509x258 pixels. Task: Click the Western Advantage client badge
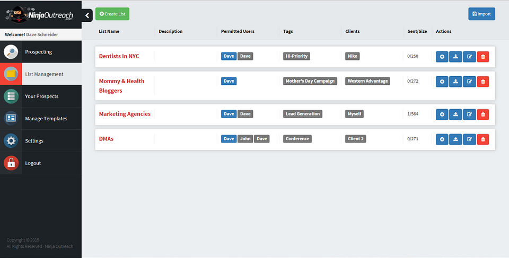coord(367,81)
